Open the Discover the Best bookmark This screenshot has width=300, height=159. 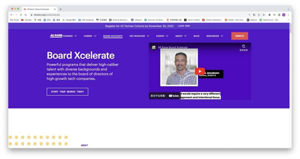pyautogui.click(x=154, y=20)
